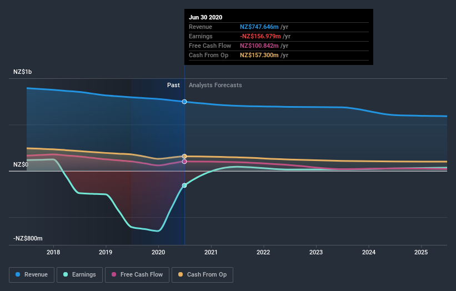Click the 2022 x-axis label

pos(263,252)
